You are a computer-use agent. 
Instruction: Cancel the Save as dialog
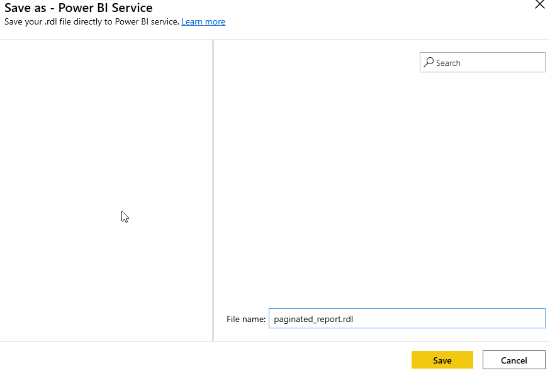pyautogui.click(x=514, y=360)
